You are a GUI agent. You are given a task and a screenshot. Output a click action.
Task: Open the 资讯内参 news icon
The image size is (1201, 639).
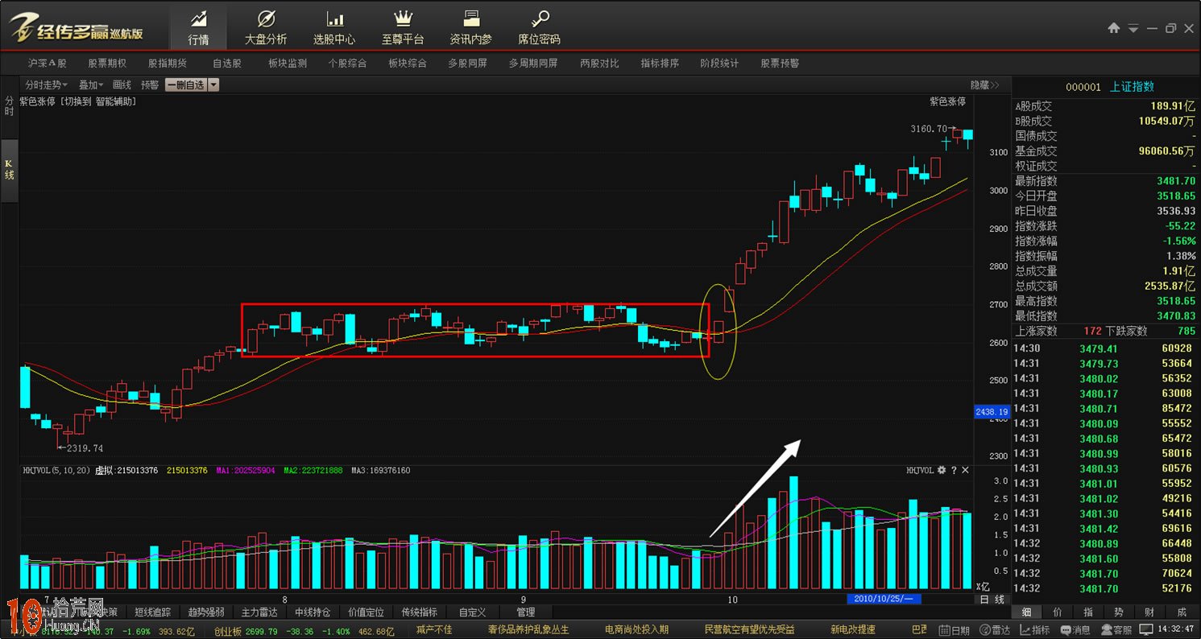point(471,27)
